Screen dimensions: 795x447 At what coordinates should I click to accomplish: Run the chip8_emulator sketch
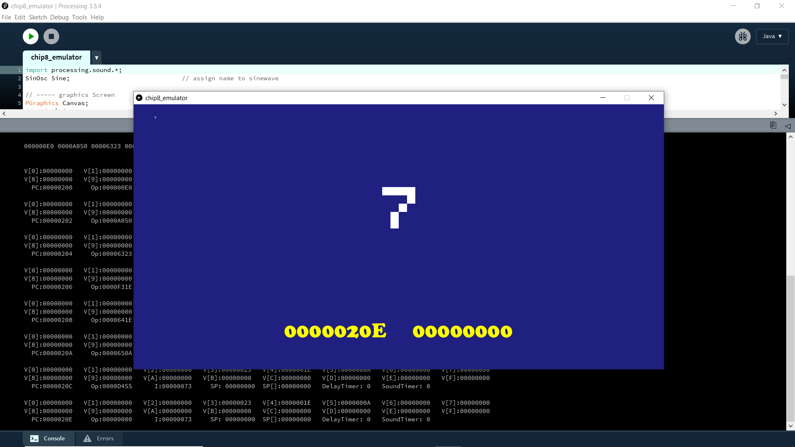(30, 36)
